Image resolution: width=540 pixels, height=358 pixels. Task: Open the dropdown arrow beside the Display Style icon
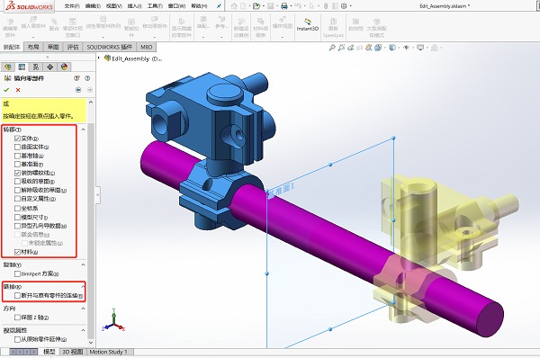tap(399, 48)
